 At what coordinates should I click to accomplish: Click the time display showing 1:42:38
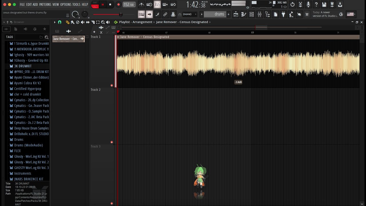click(196, 5)
